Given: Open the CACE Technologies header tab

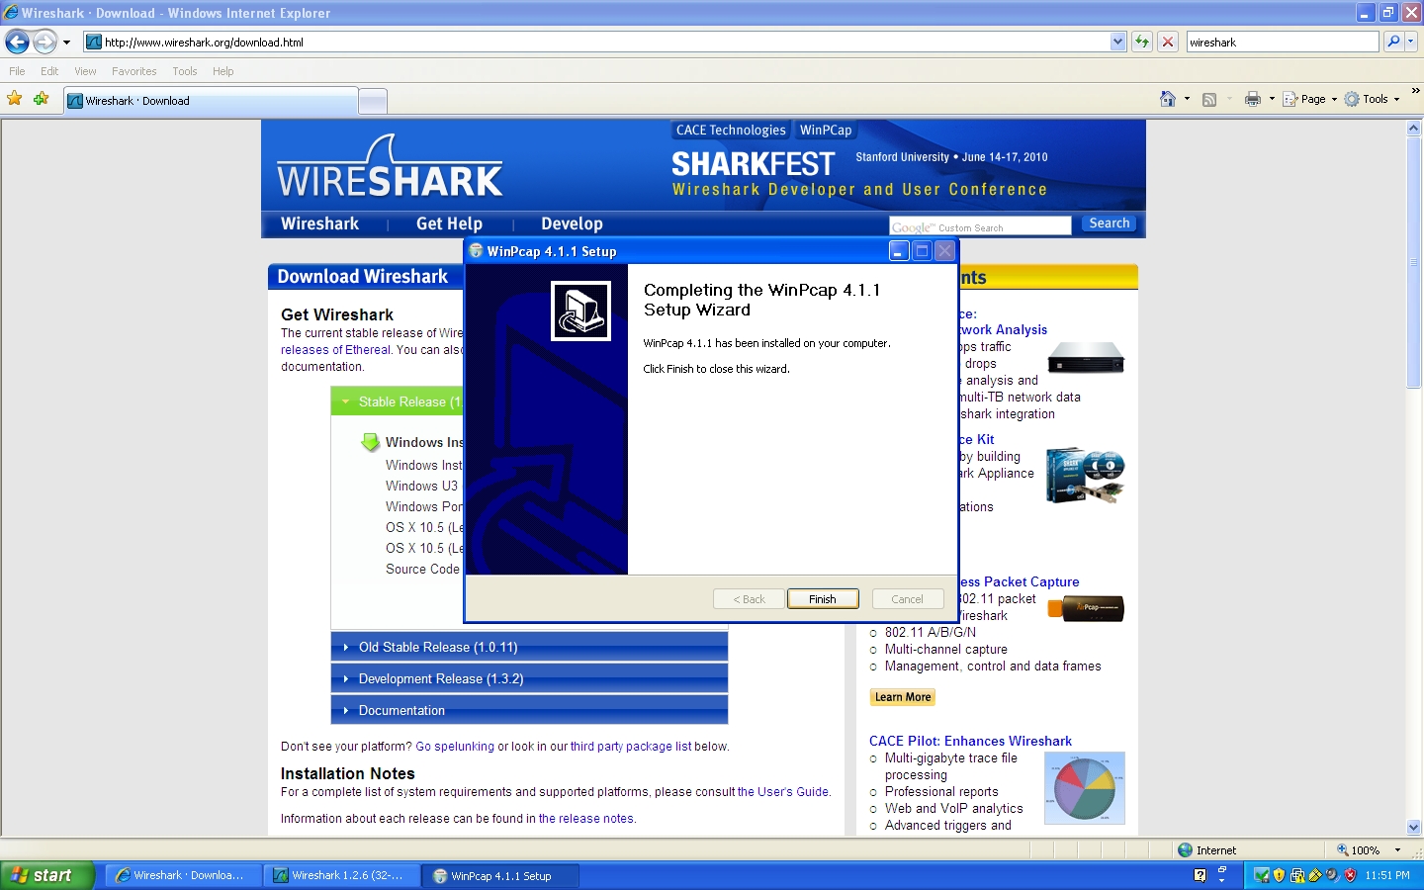Looking at the screenshot, I should (x=731, y=131).
